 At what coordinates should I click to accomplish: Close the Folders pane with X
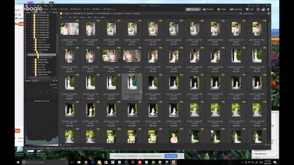[x=57, y=13]
